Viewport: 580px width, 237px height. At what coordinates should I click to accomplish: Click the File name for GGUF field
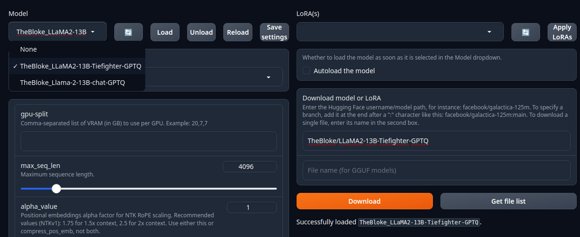point(436,170)
